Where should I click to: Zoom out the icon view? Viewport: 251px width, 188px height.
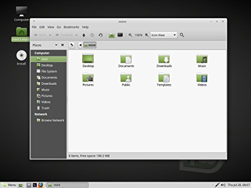tap(130, 35)
